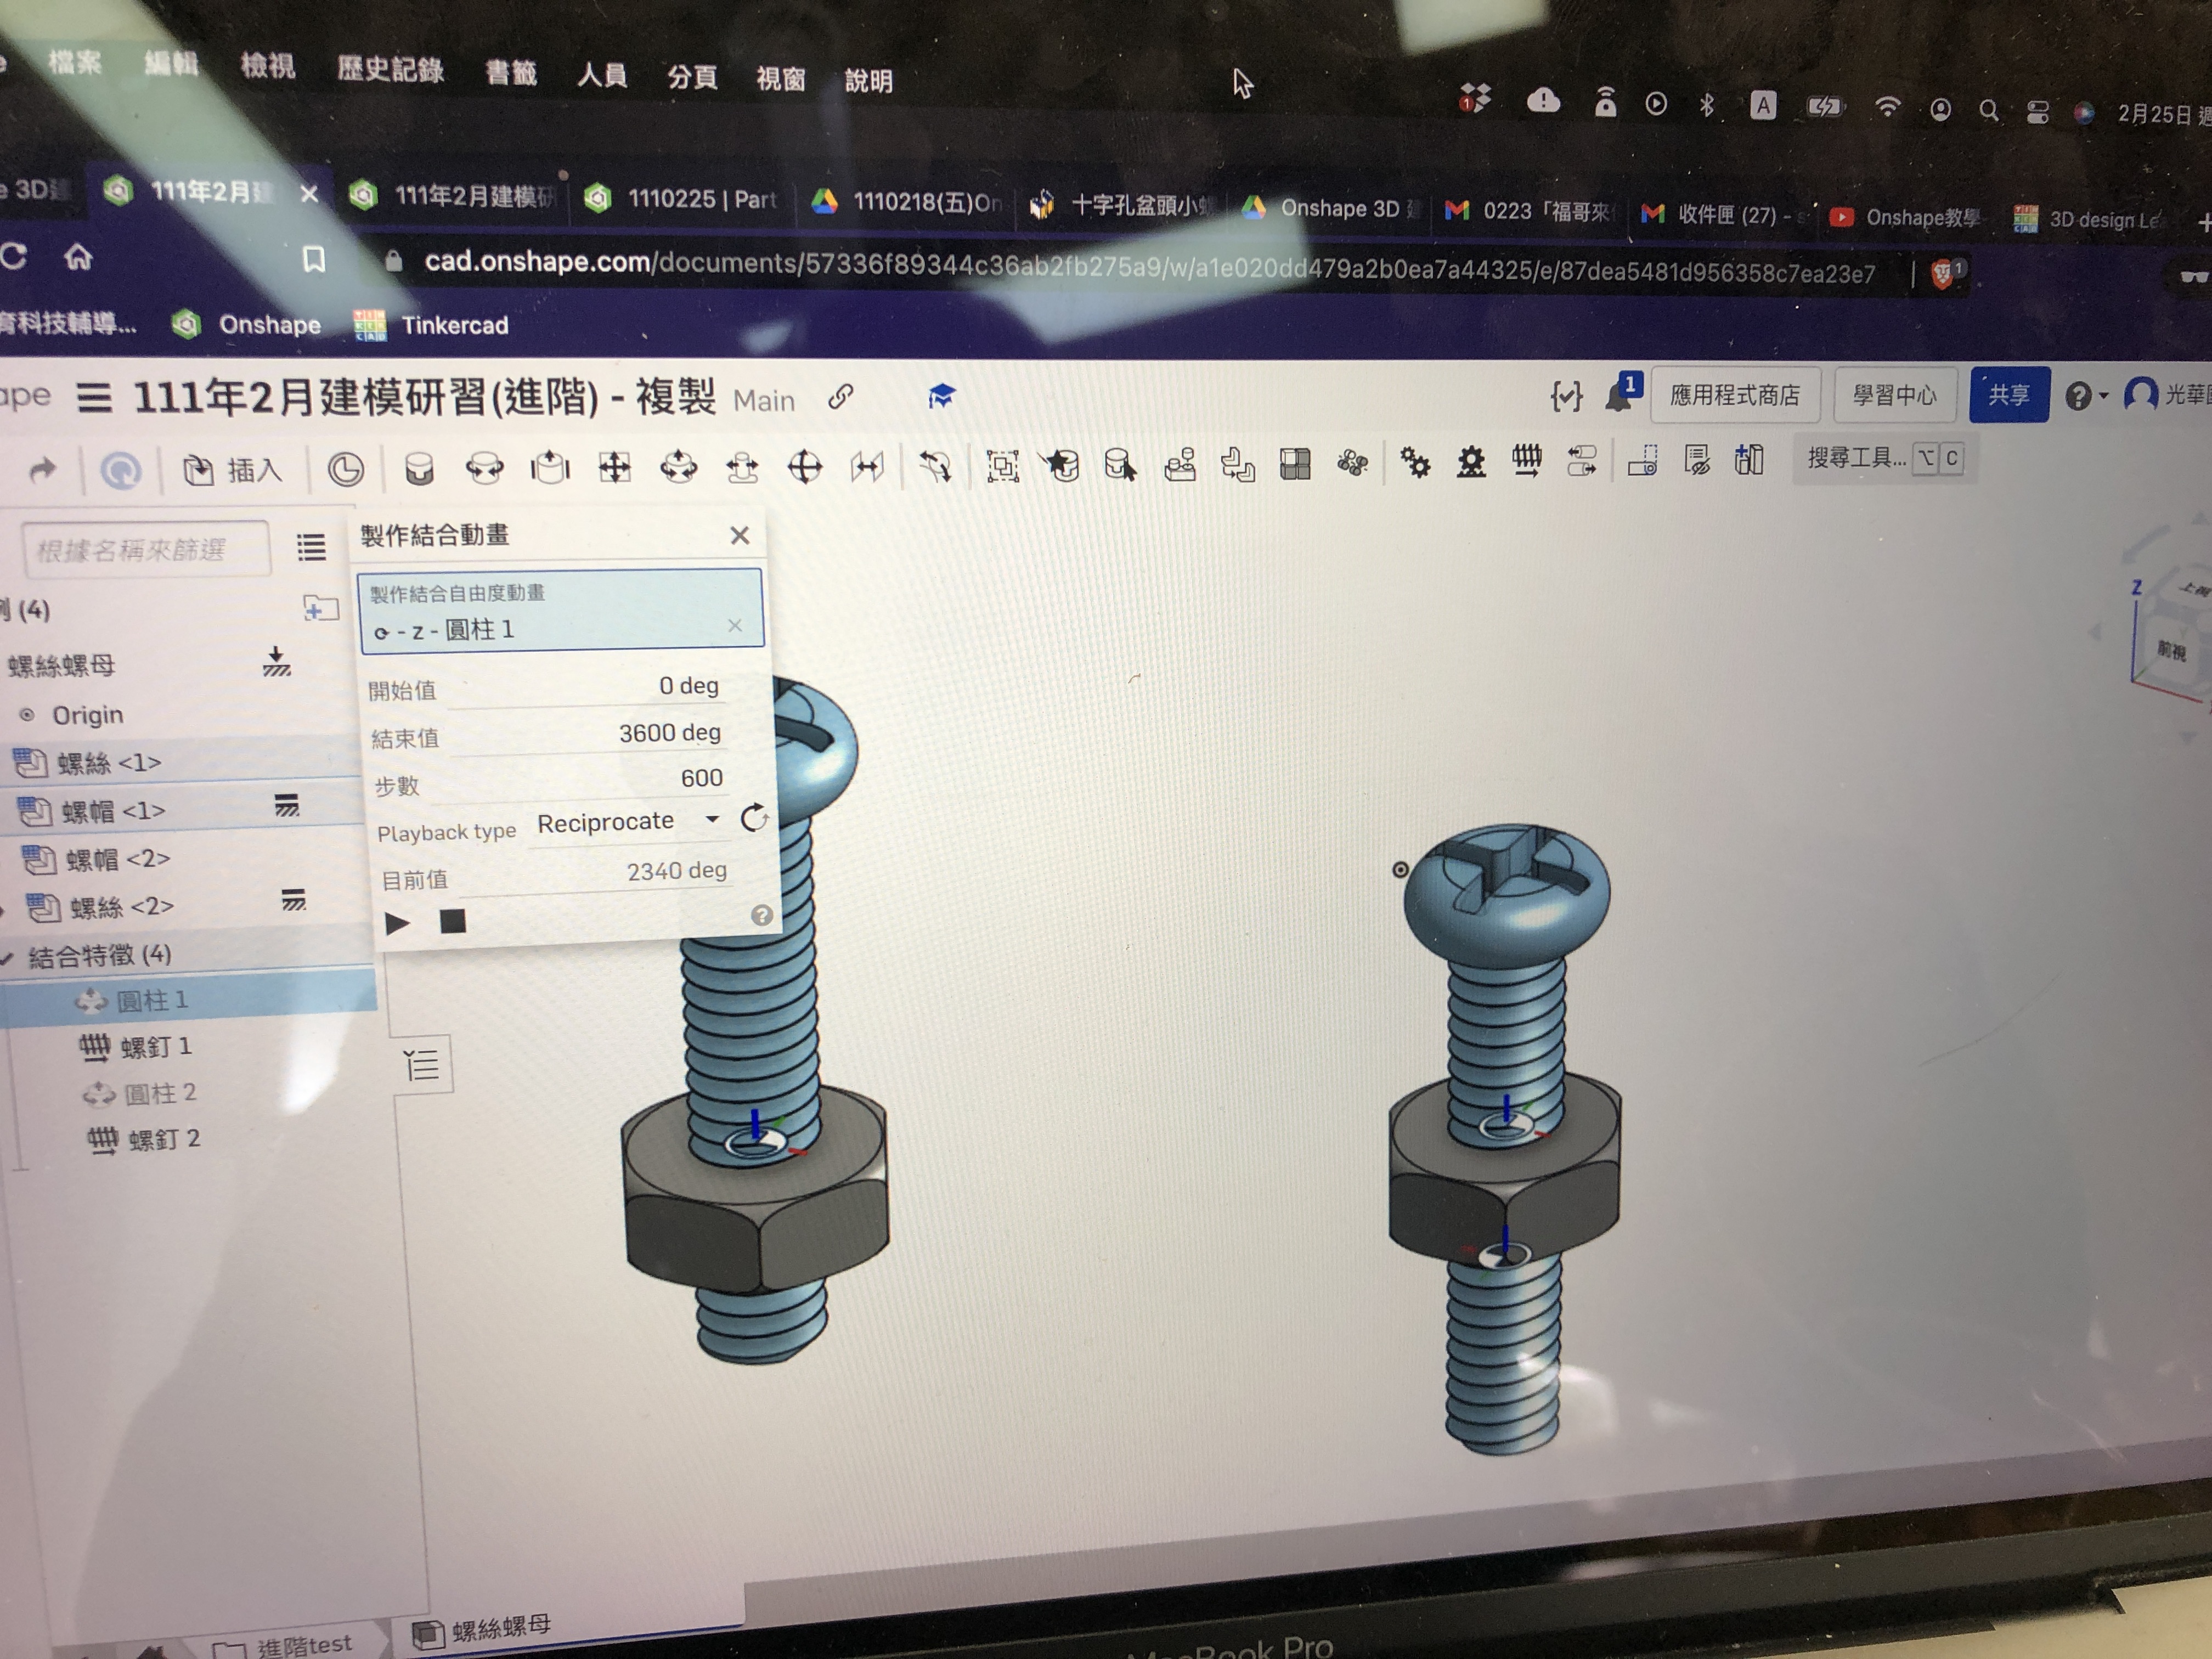
Task: Select Origin in the instance tree
Action: coord(88,715)
